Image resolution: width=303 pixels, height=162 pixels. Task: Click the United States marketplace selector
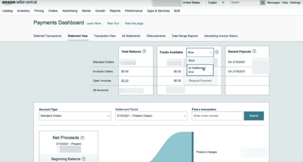pos(191,2)
